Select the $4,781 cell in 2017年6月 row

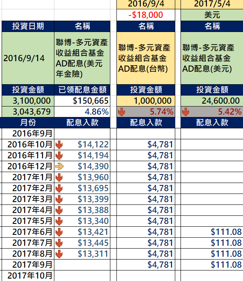146,232
